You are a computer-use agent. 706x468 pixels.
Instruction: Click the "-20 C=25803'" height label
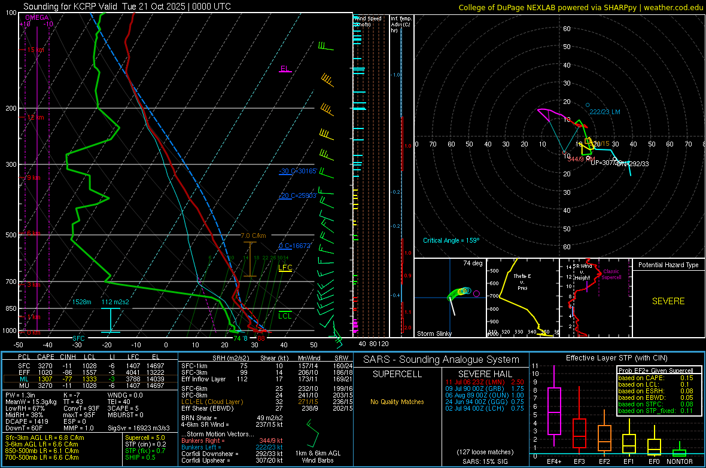298,196
